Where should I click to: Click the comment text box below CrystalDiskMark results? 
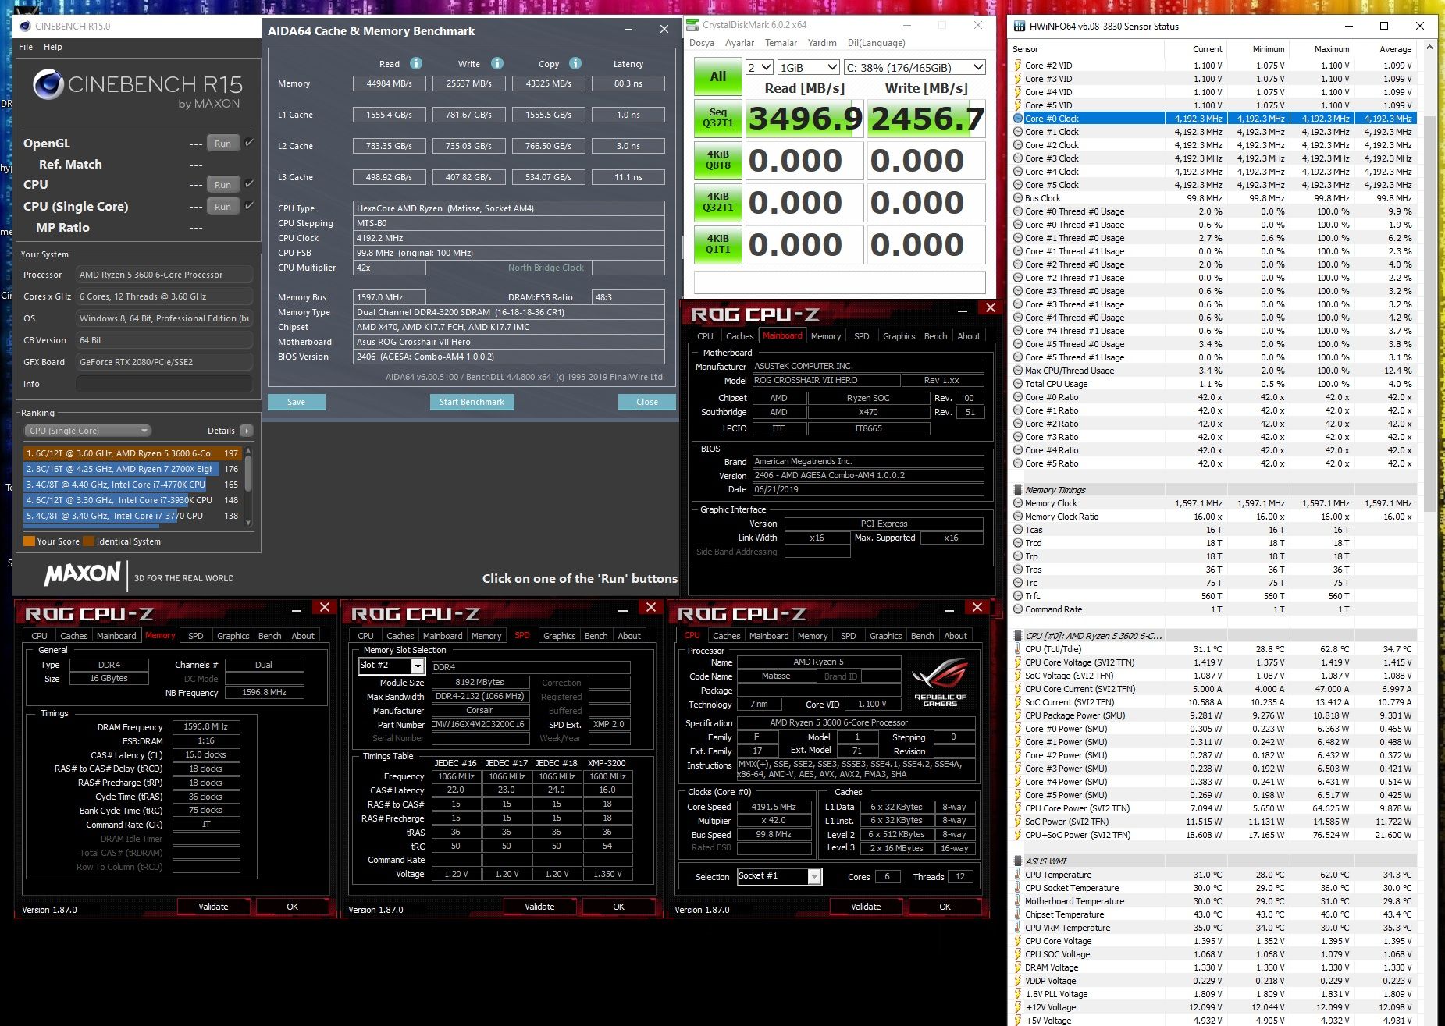(x=839, y=282)
